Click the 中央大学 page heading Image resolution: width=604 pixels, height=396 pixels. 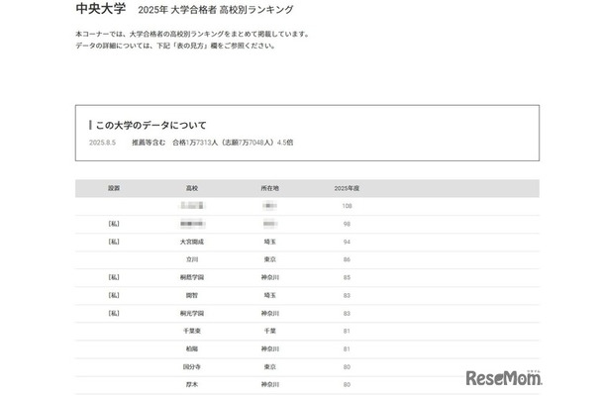(x=101, y=9)
